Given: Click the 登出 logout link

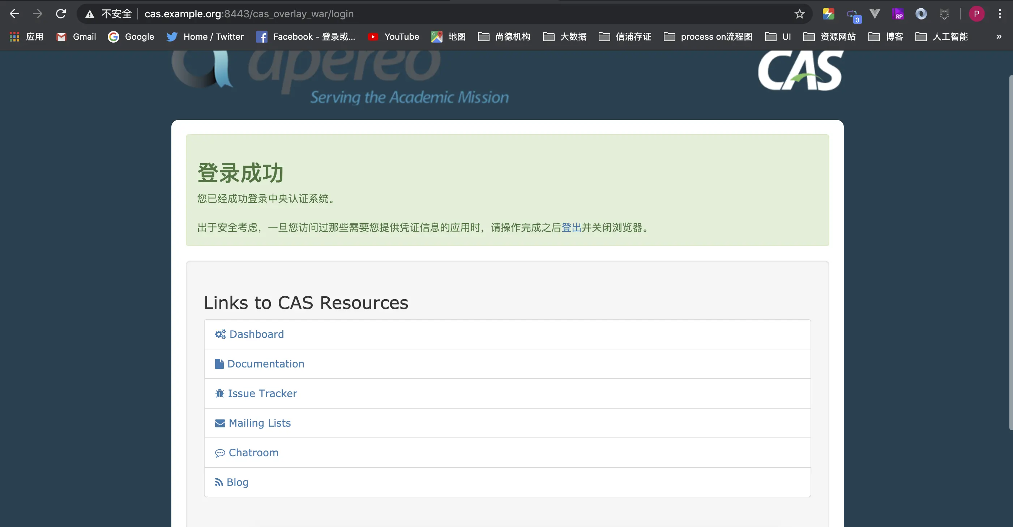Looking at the screenshot, I should 571,227.
